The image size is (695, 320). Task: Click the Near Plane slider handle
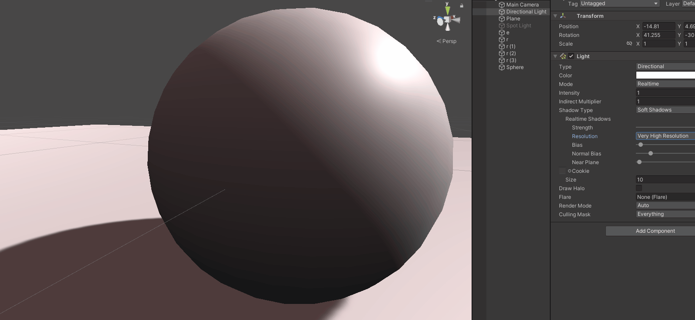[639, 162]
